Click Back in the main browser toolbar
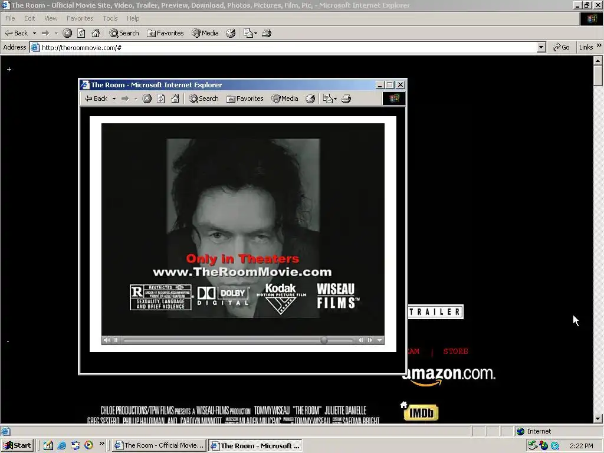The width and height of the screenshot is (604, 453). (16, 33)
